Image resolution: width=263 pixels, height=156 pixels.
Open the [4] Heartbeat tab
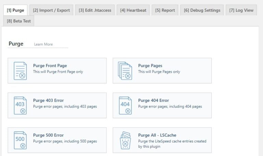133,10
